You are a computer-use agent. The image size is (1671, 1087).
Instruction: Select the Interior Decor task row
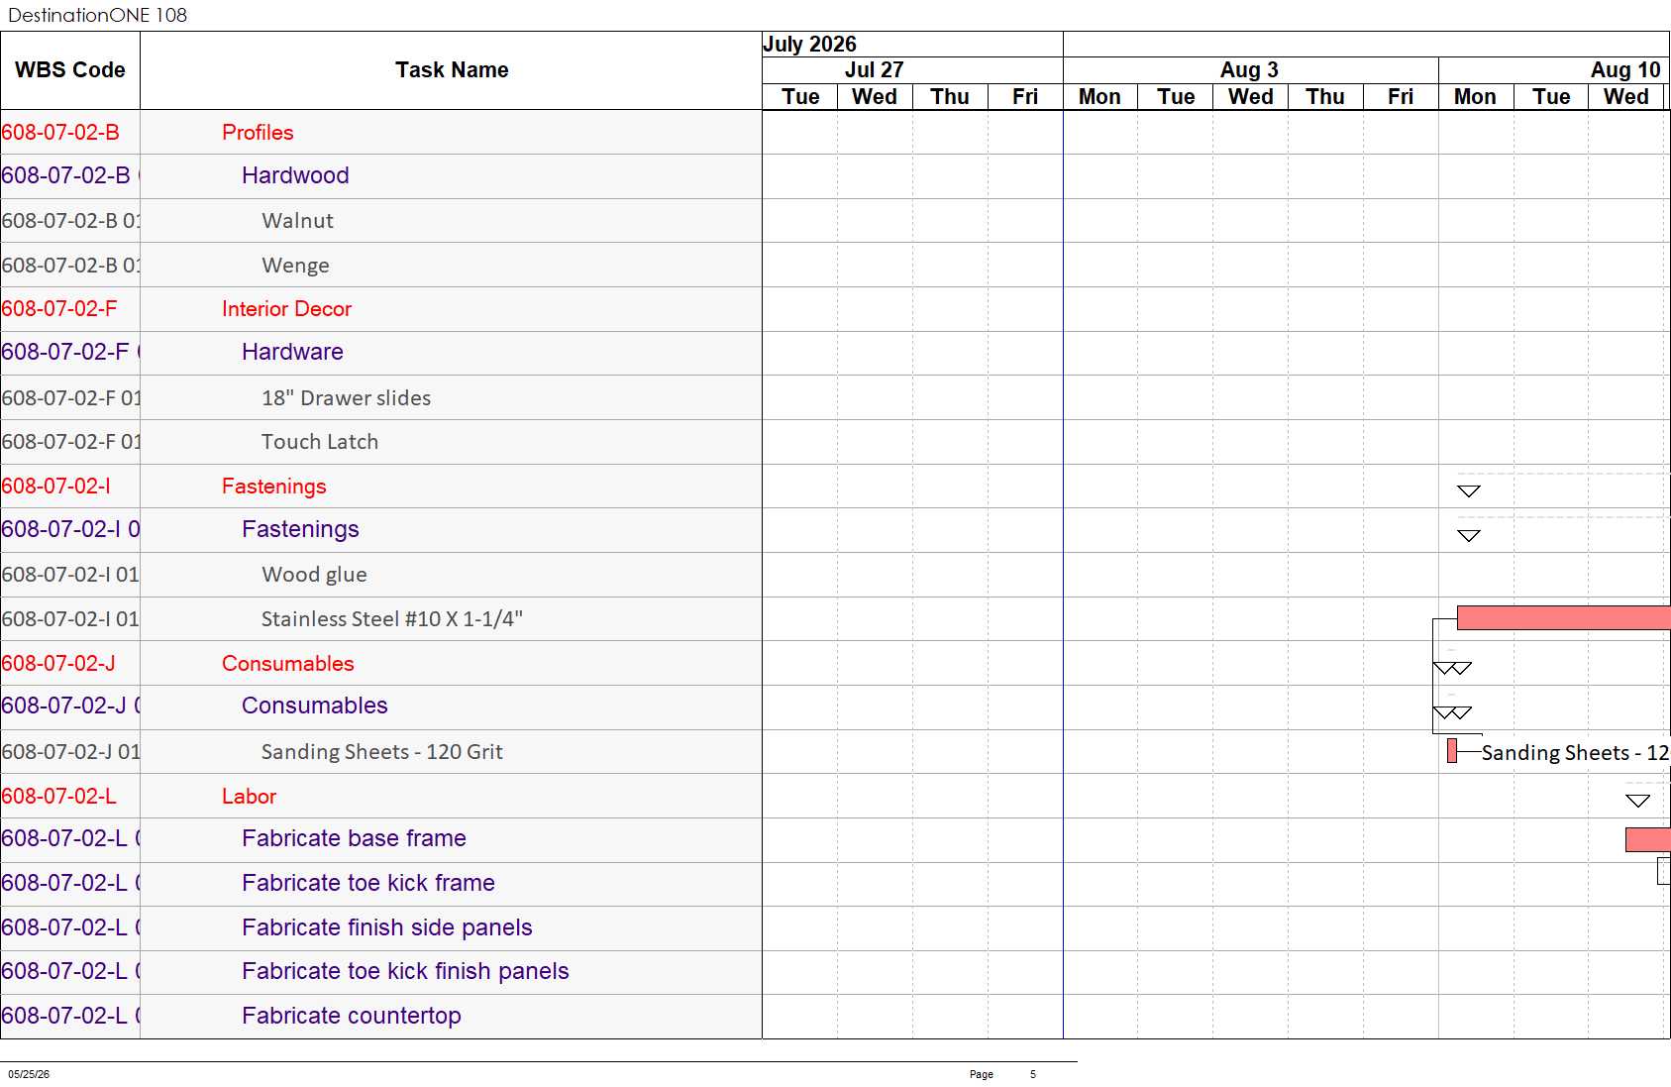click(381, 309)
